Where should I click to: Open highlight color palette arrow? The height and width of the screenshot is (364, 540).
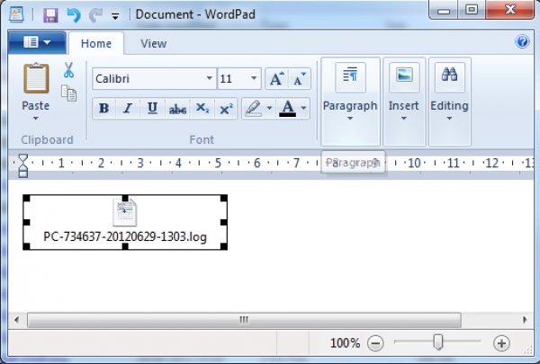270,109
